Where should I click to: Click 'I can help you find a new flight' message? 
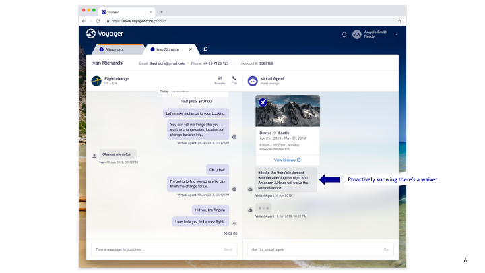pyautogui.click(x=201, y=222)
